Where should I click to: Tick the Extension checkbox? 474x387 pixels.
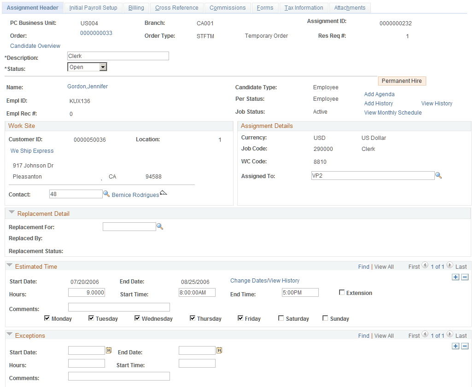[342, 292]
